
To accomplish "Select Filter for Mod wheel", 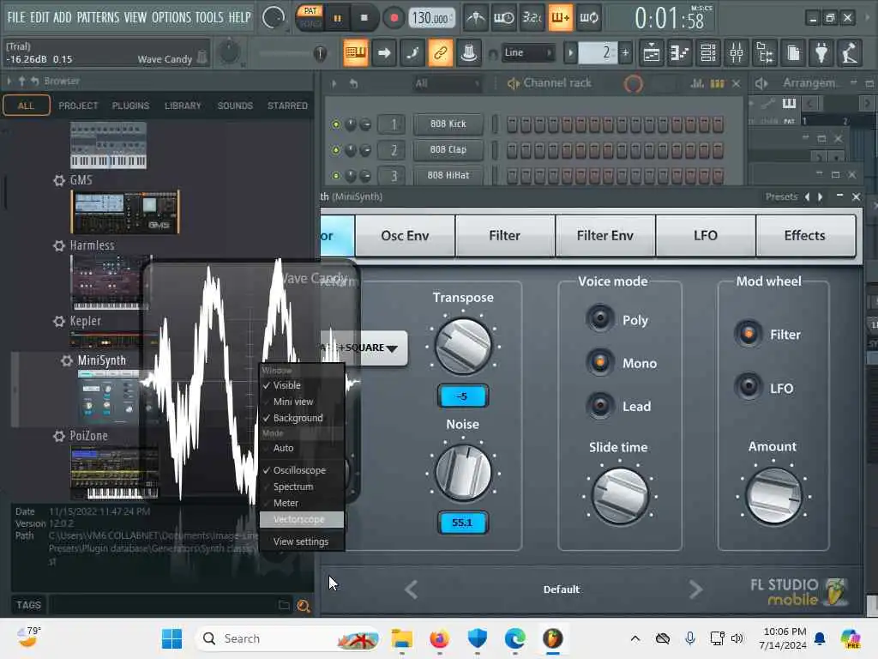I will [748, 334].
